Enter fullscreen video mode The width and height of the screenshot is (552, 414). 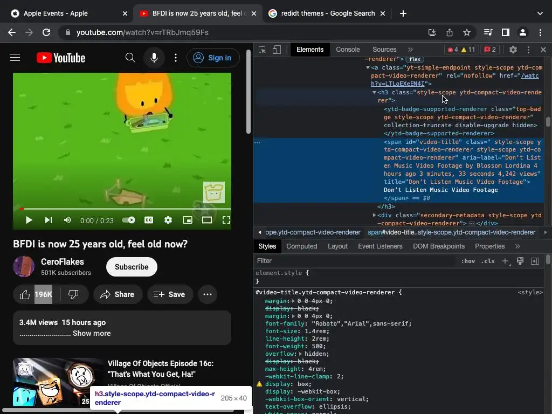coord(226,220)
